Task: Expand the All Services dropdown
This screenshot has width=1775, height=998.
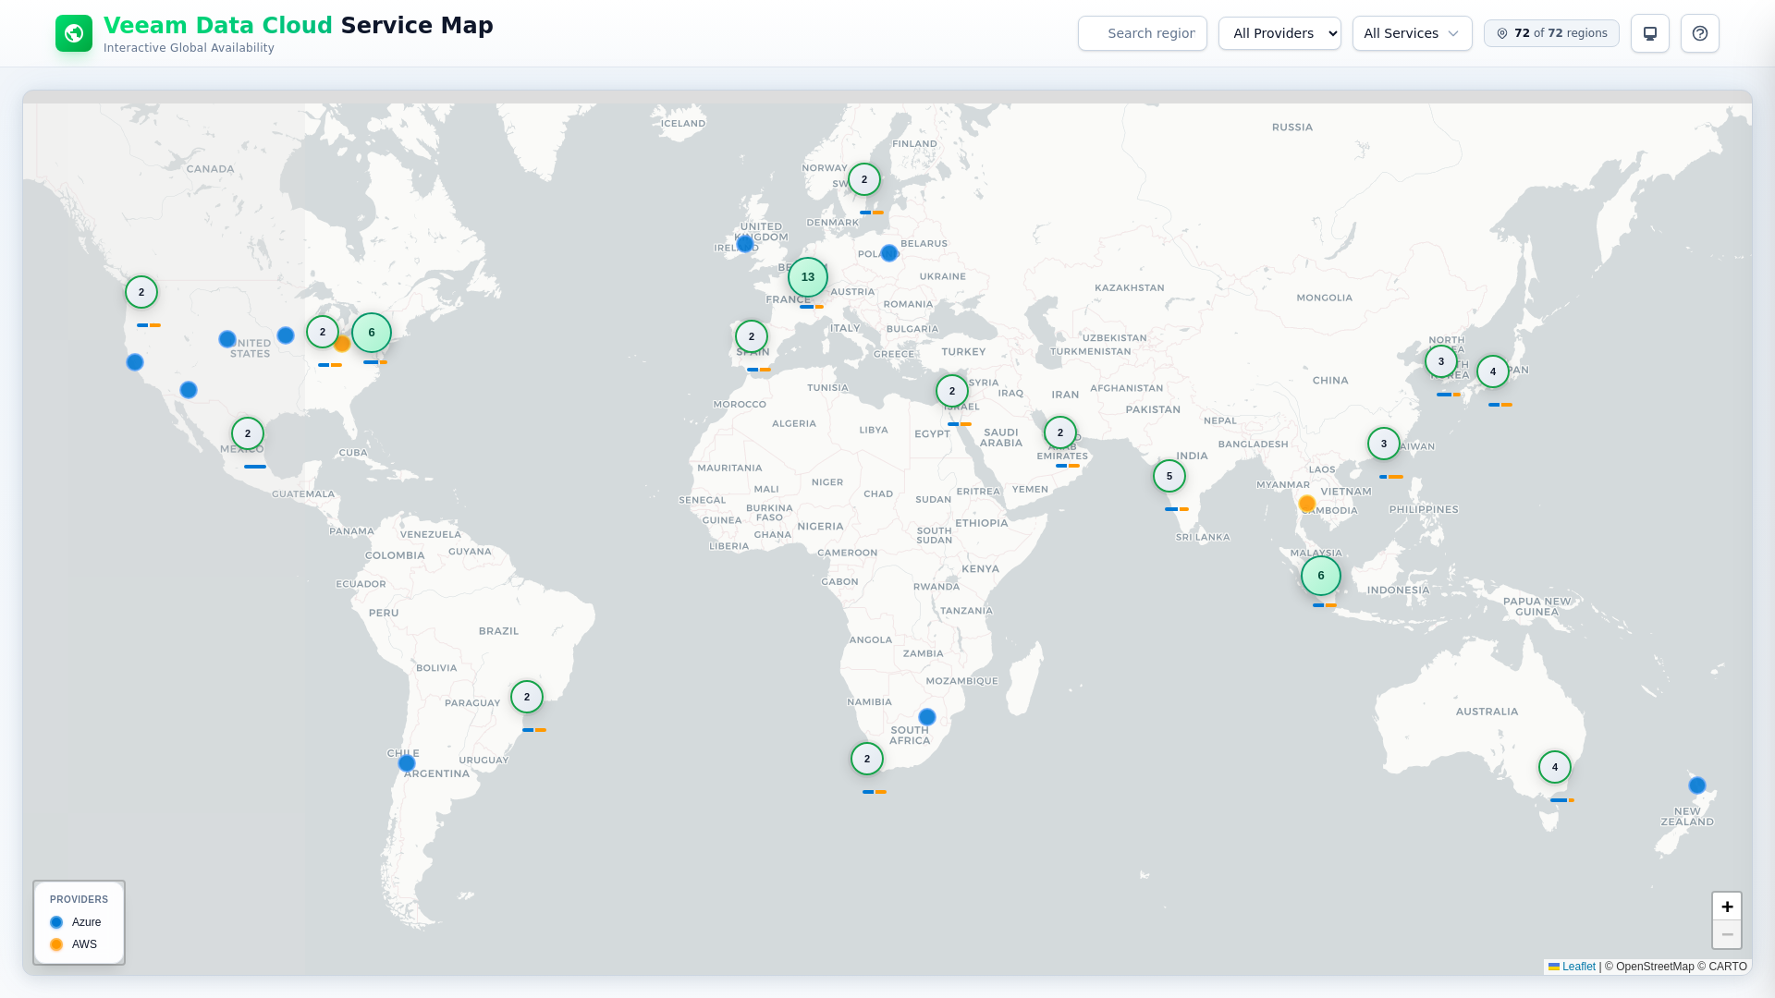Action: (x=1413, y=33)
